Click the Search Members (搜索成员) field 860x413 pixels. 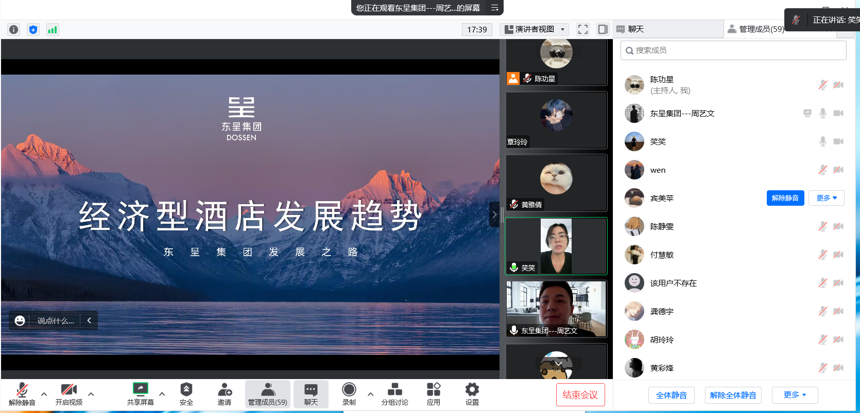point(733,50)
